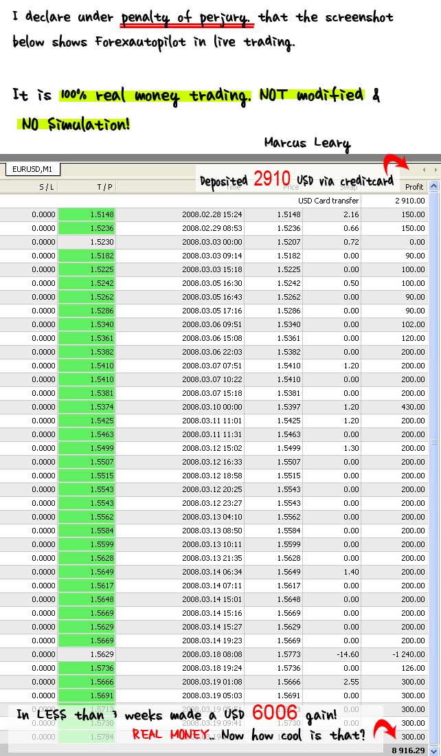The width and height of the screenshot is (441, 756).
Task: Select the 2008.03.14 07:11 time cell
Action: tap(212, 586)
